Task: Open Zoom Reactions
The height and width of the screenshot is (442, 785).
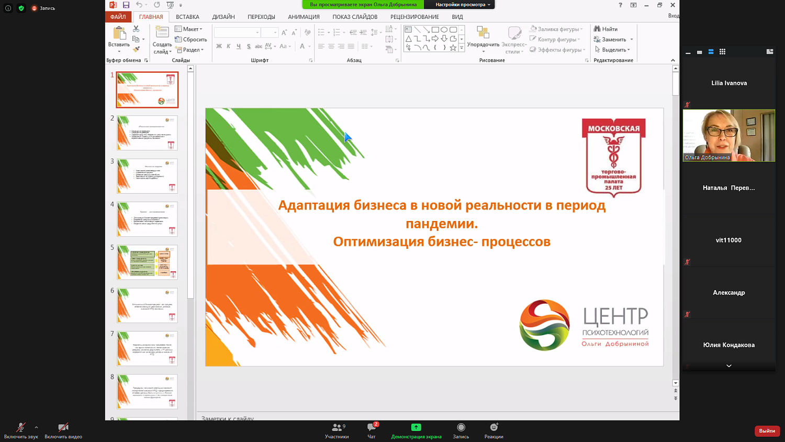Action: coord(494,431)
